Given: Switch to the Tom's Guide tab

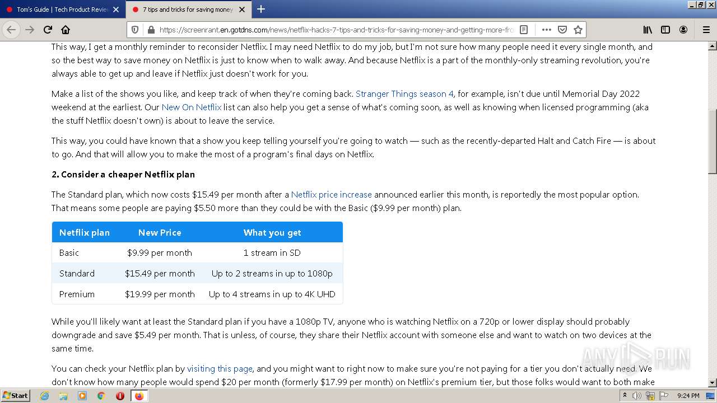Looking at the screenshot, I should (x=62, y=10).
